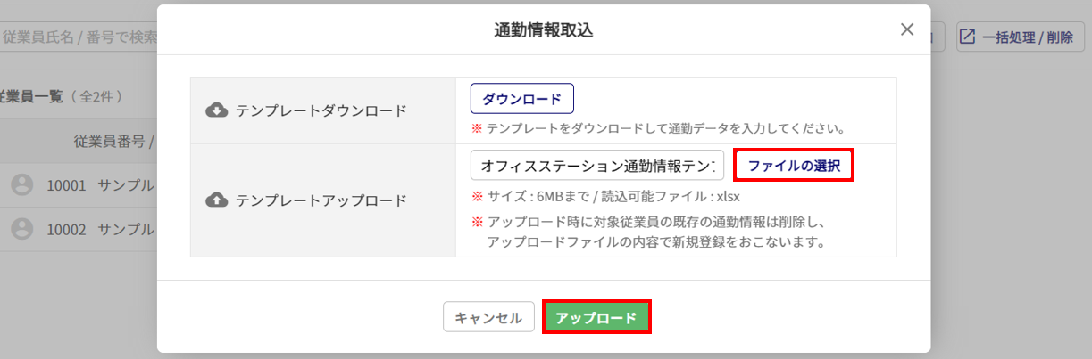This screenshot has height=359, width=1092.
Task: Select the avatar icon for employee 10002
Action: [x=22, y=229]
